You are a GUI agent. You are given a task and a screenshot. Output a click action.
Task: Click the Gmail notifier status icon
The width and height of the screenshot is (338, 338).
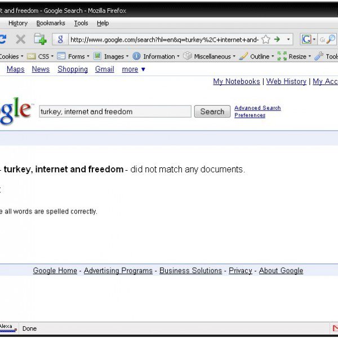(x=335, y=328)
